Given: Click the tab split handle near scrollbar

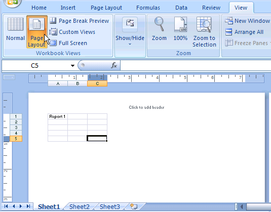Looking at the screenshot, I should tap(236, 206).
